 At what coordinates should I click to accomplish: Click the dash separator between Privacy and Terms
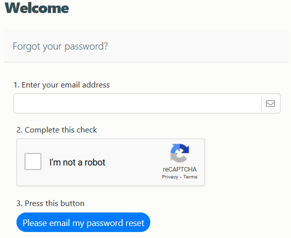coord(181,177)
